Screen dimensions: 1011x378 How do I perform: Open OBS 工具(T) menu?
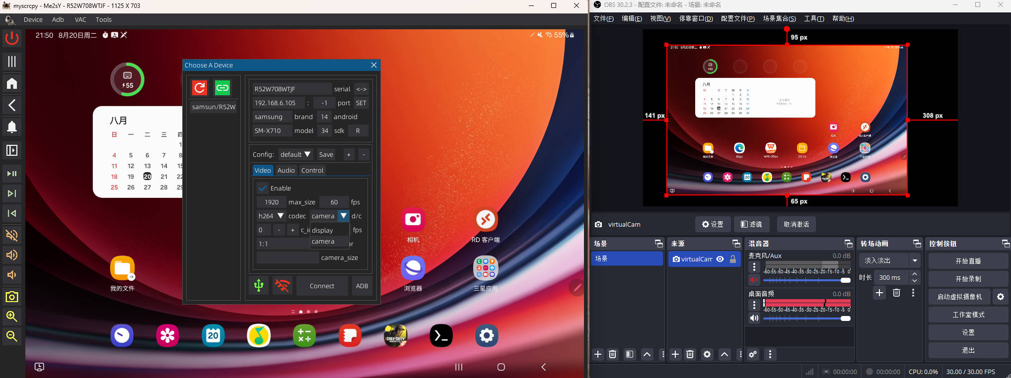click(814, 18)
